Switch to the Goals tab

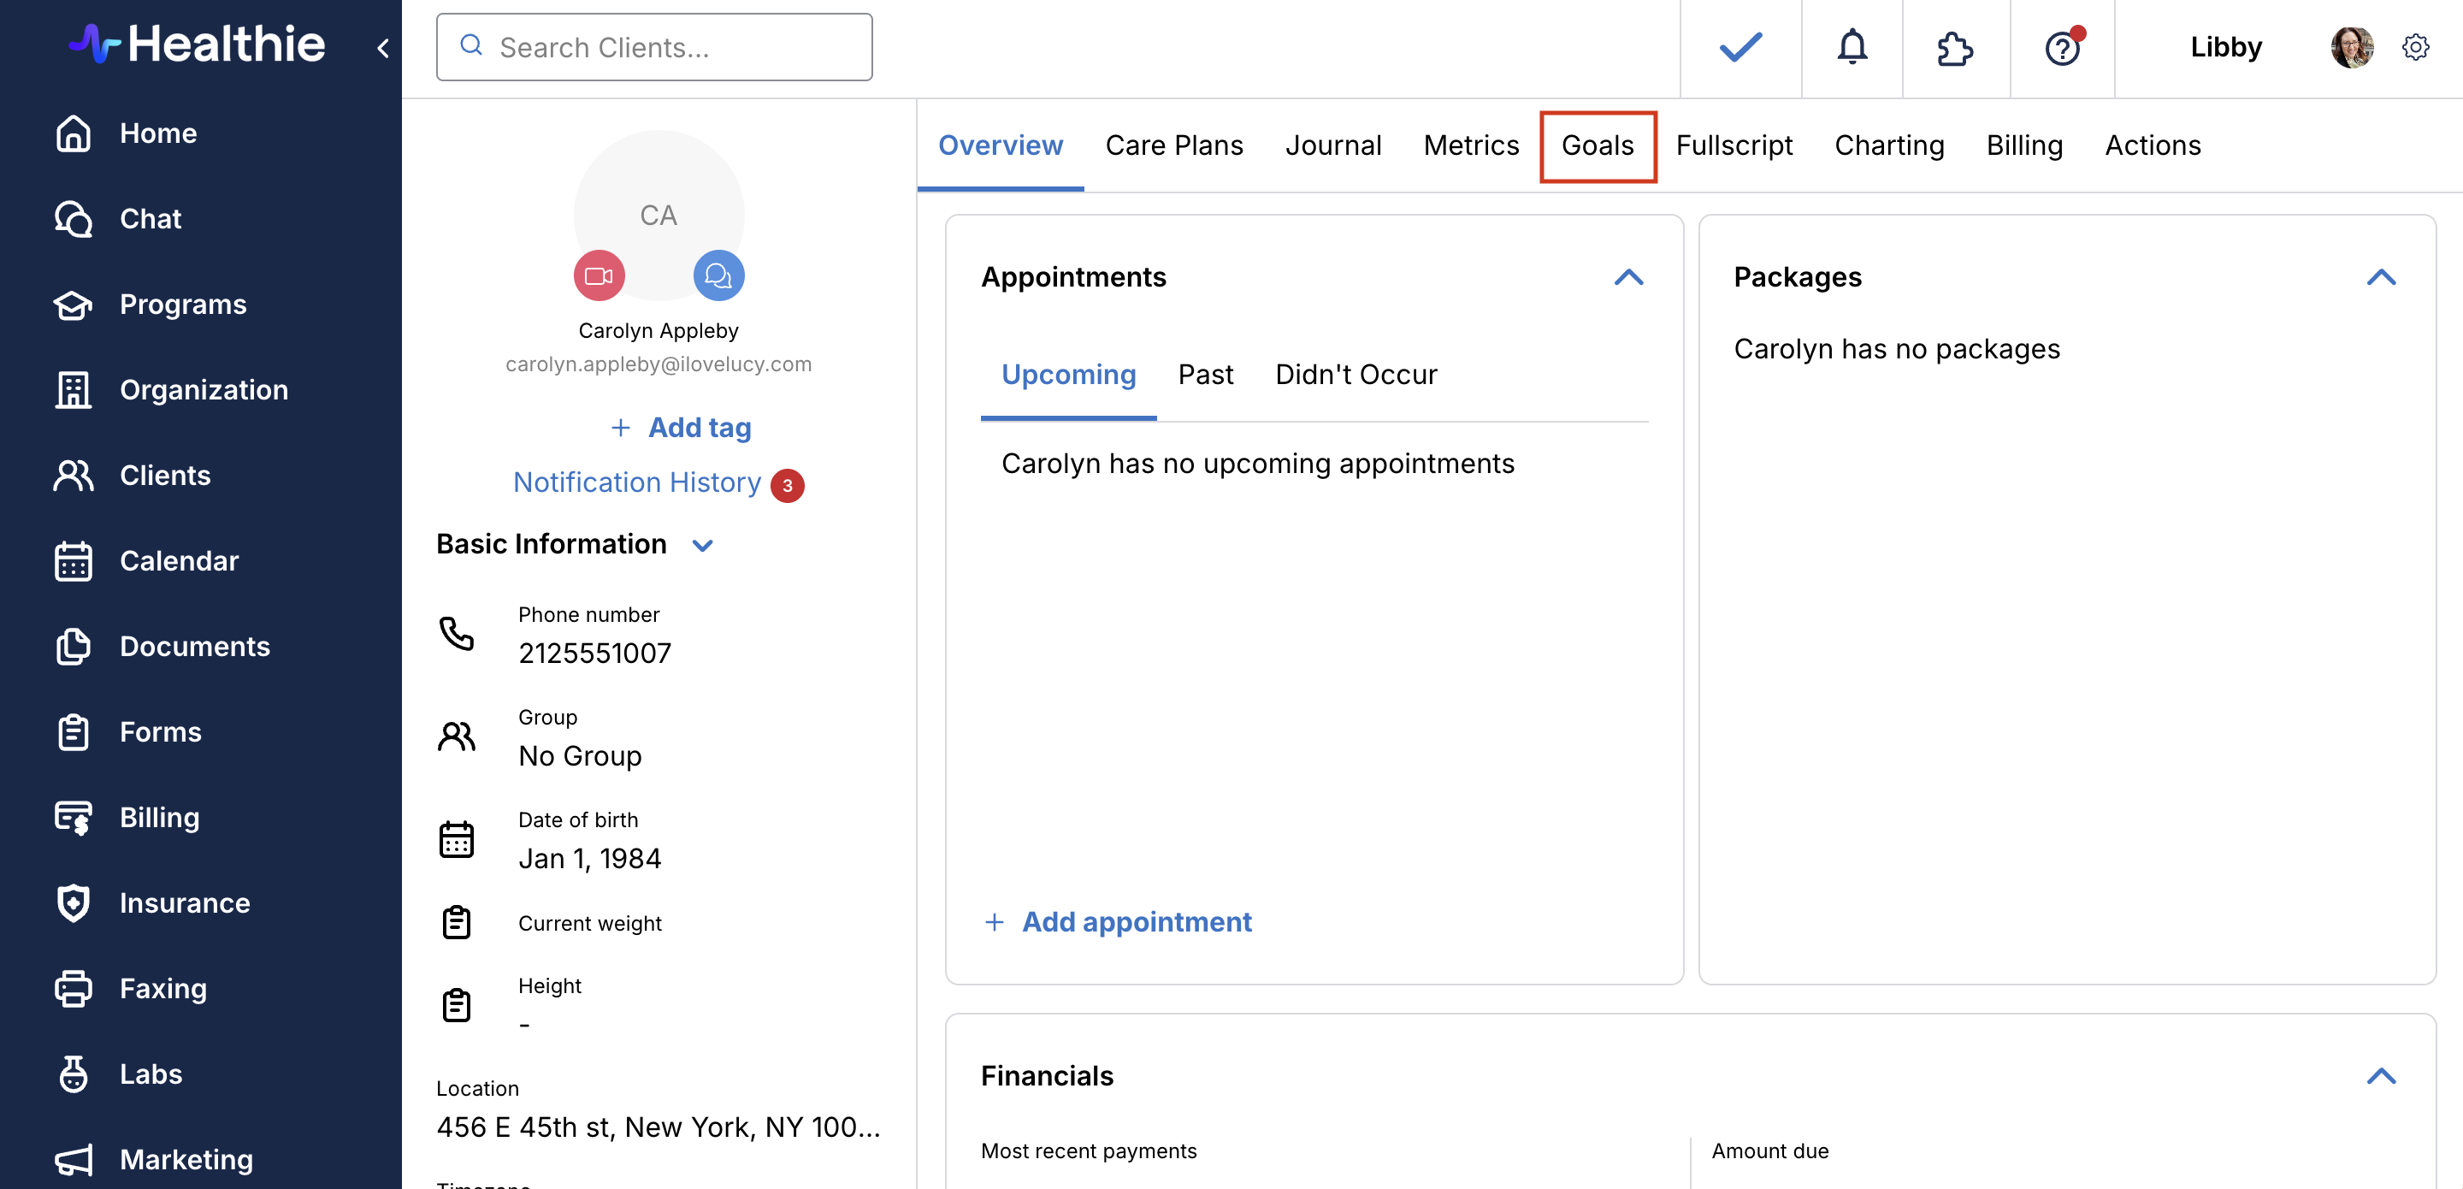point(1597,145)
